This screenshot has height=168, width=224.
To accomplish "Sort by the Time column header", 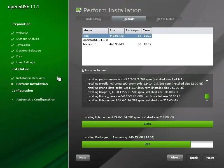I will tap(147, 31).
